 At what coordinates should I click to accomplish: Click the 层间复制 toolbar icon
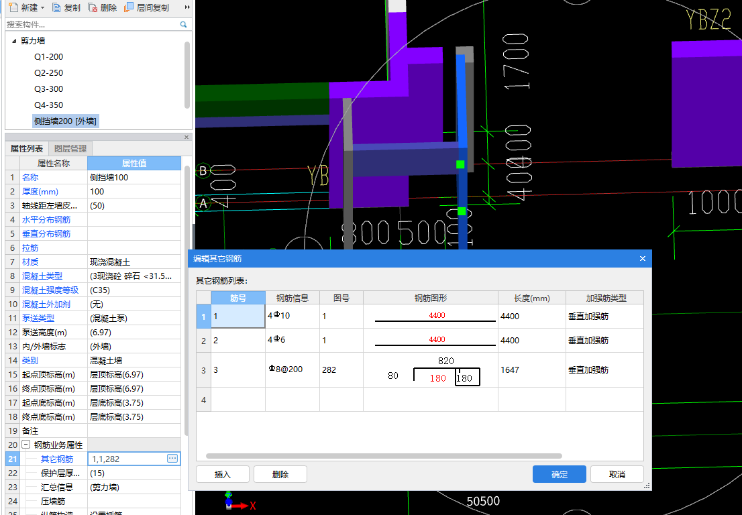(x=146, y=7)
